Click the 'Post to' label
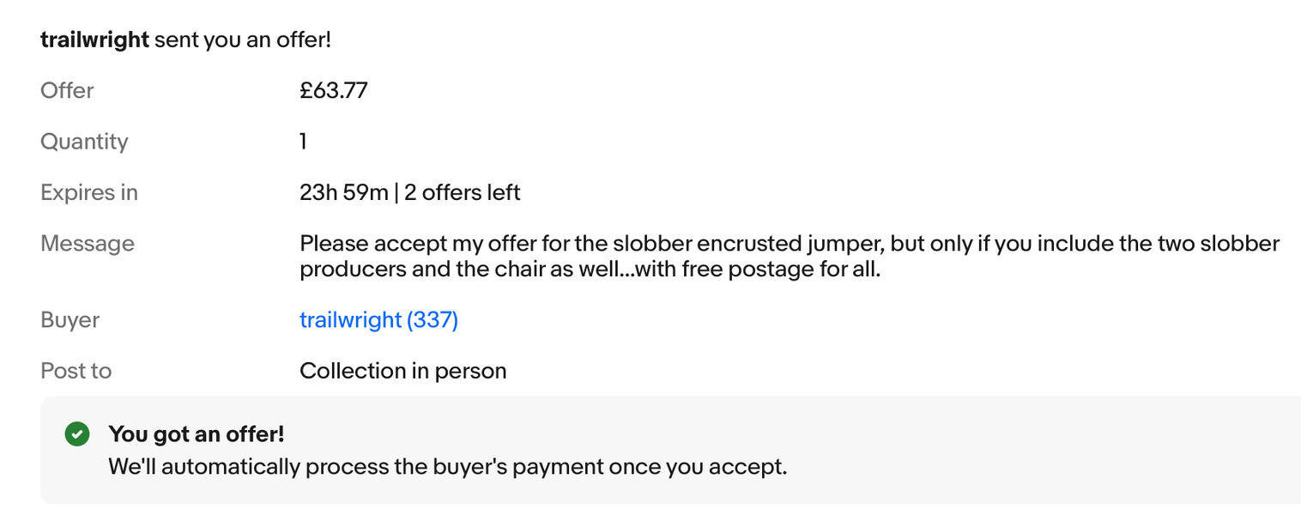The width and height of the screenshot is (1301, 515). [x=76, y=371]
